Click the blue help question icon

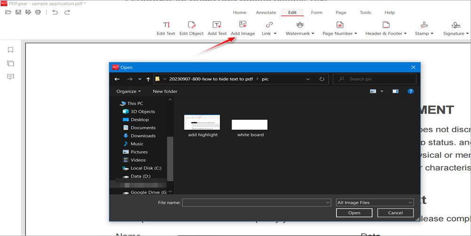411,91
